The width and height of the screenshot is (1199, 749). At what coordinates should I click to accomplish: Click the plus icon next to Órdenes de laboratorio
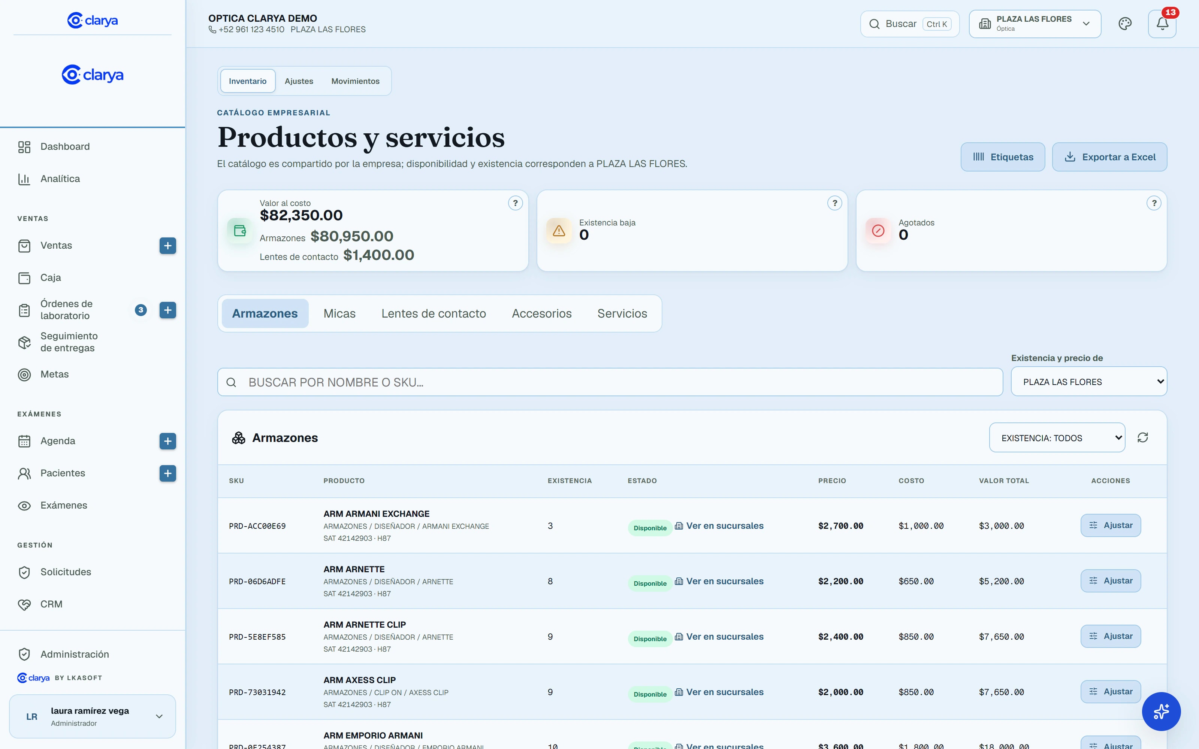coord(167,310)
